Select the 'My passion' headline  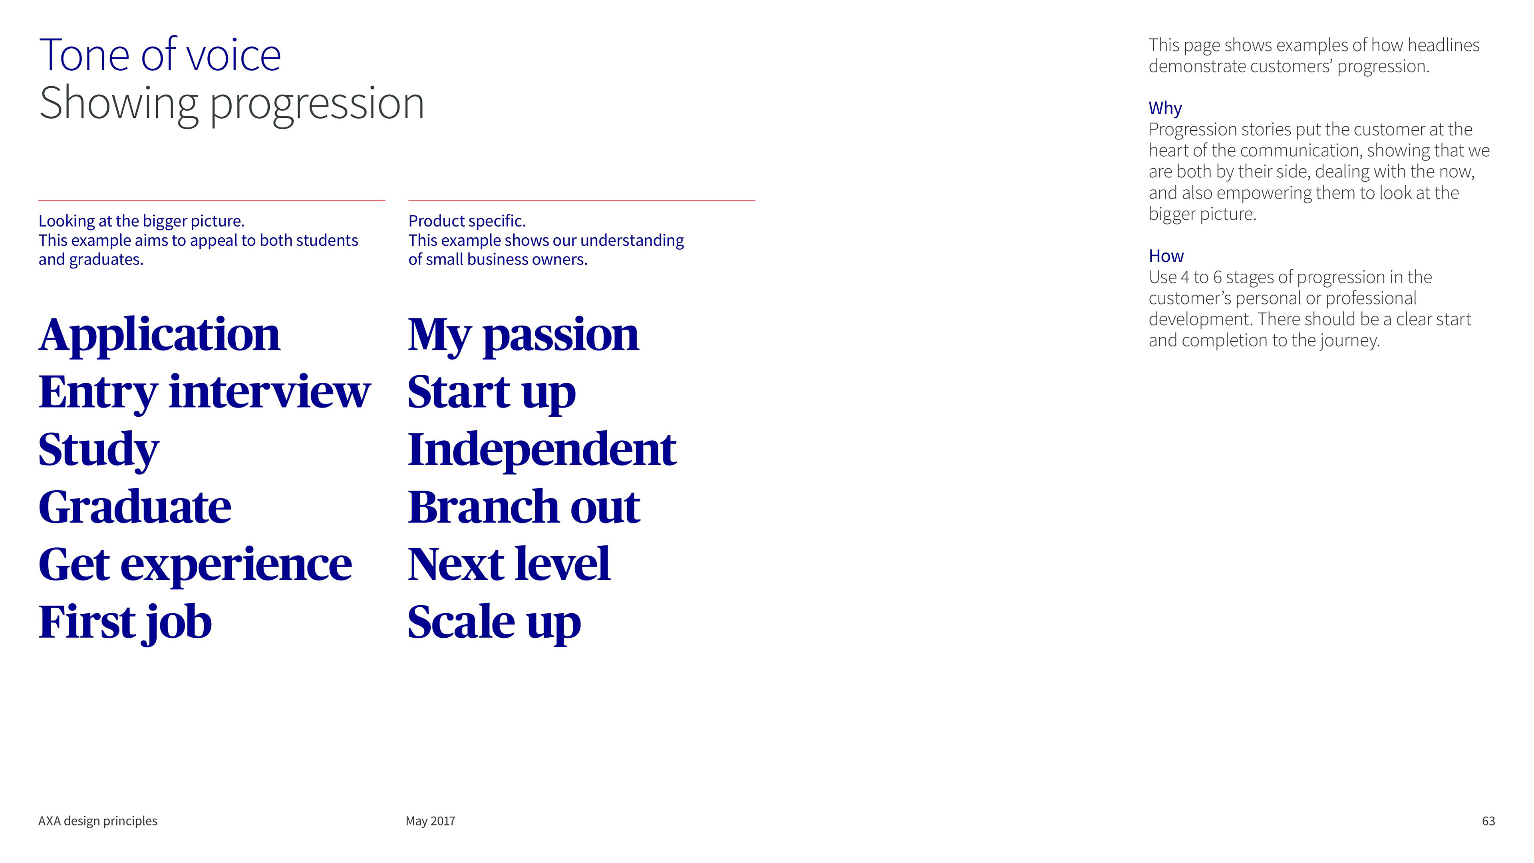pyautogui.click(x=523, y=335)
